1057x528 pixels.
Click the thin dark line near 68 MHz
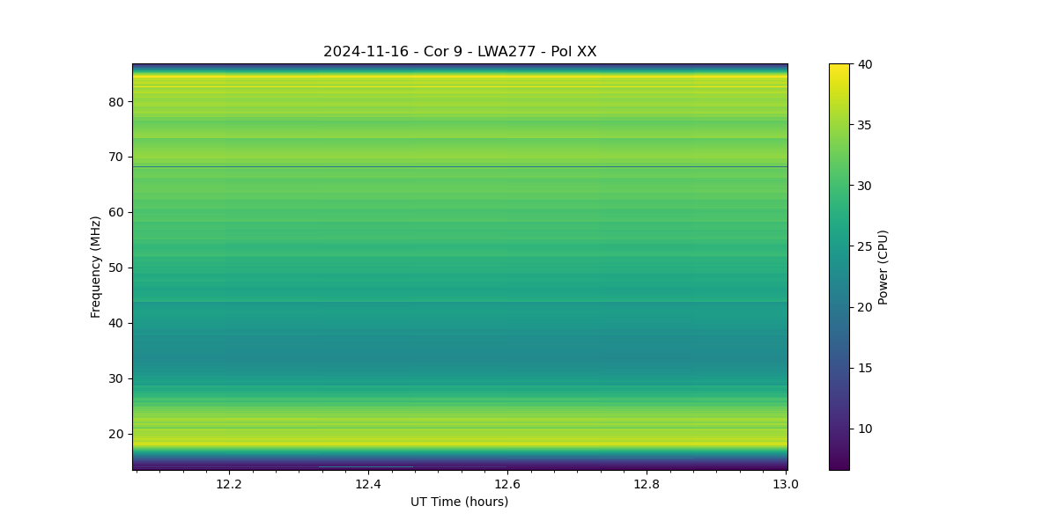(x=460, y=166)
